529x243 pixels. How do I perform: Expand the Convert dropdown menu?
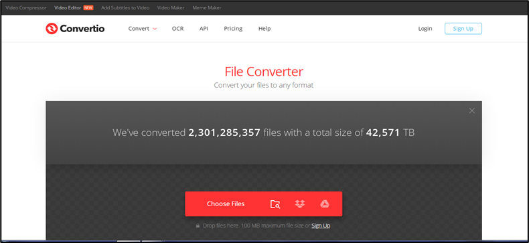pos(143,29)
